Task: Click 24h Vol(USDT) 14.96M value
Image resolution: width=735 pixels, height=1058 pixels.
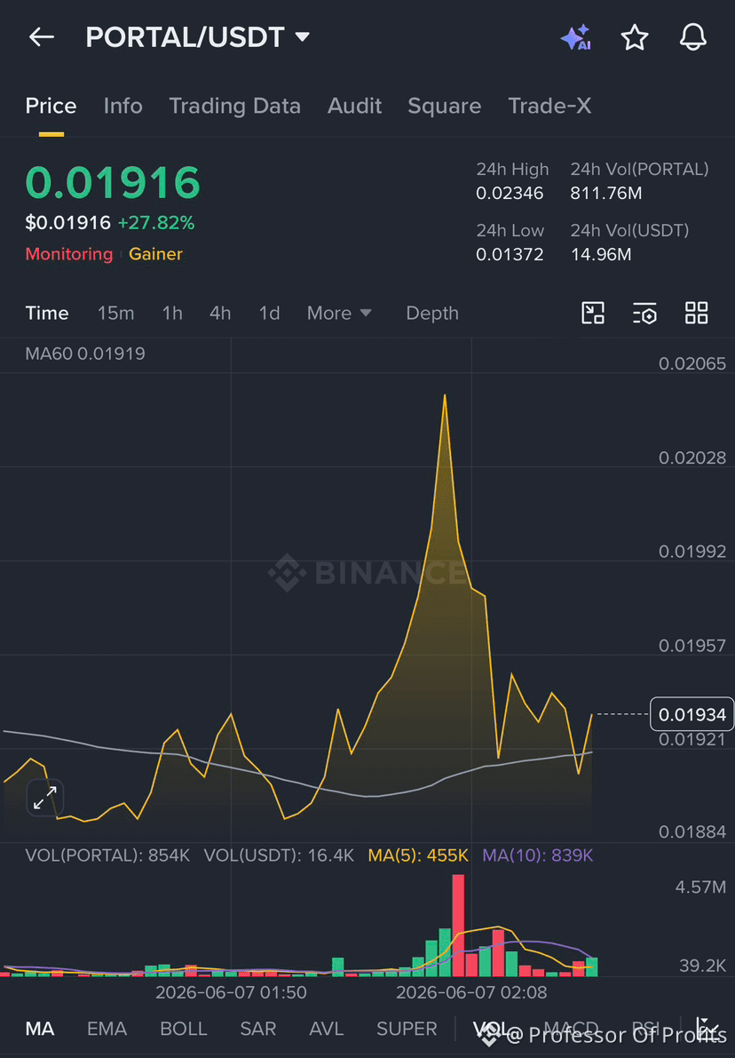Action: coord(601,254)
